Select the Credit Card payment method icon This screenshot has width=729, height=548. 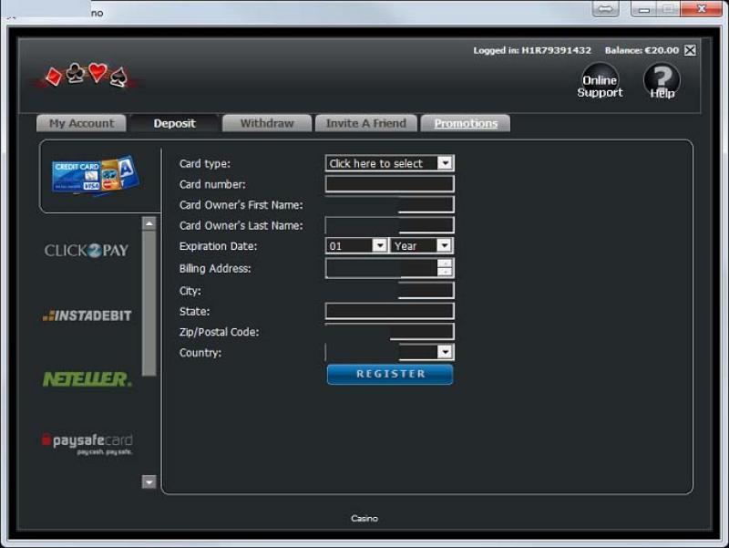pyautogui.click(x=95, y=175)
